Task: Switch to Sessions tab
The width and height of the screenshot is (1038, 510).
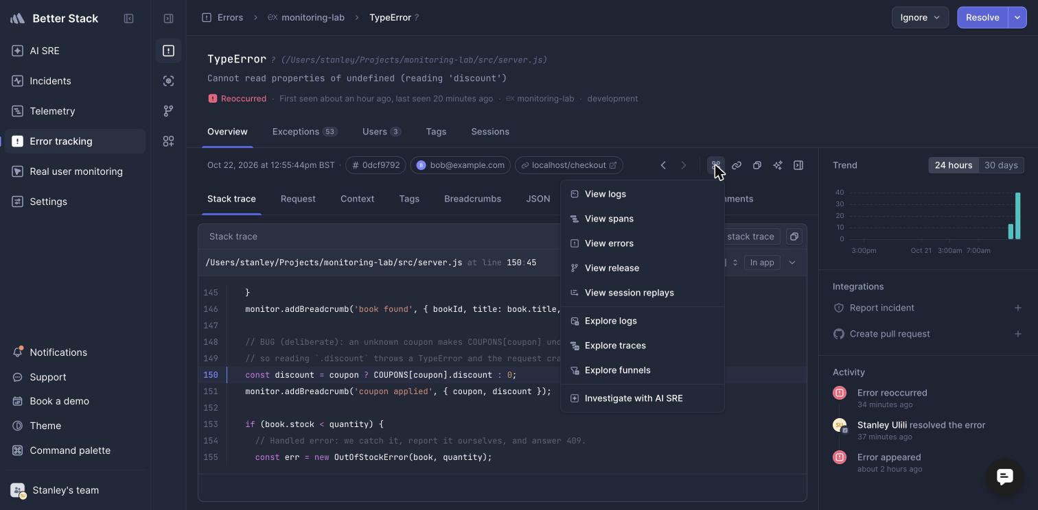Action: 490,132
